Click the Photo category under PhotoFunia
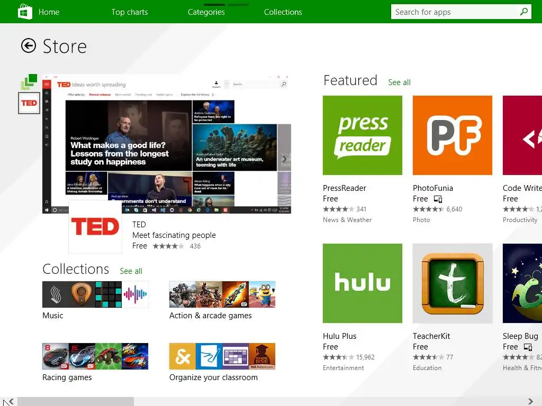 pyautogui.click(x=421, y=220)
